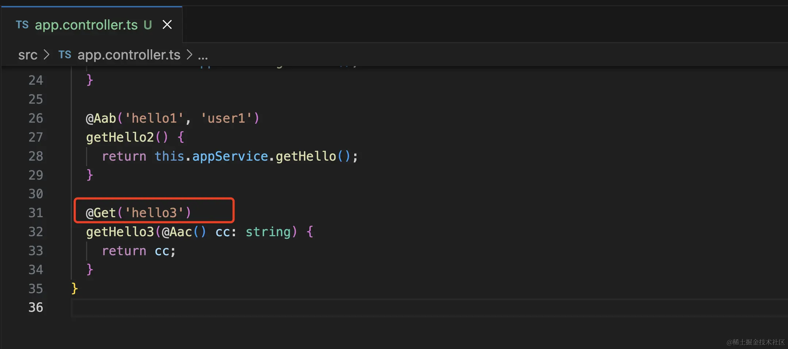Click the chevron after the app.controller.ts breadcrumb

189,55
